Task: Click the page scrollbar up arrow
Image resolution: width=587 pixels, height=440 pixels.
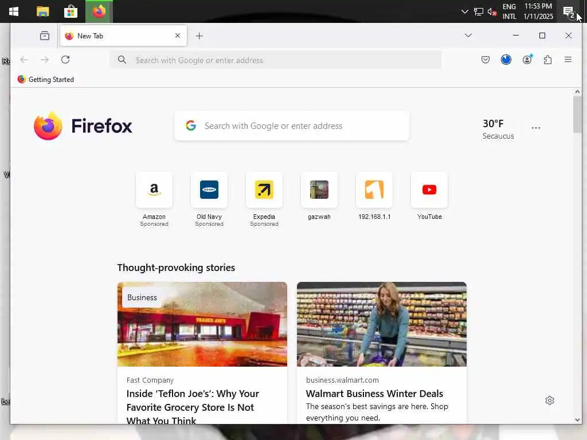Action: click(x=577, y=92)
